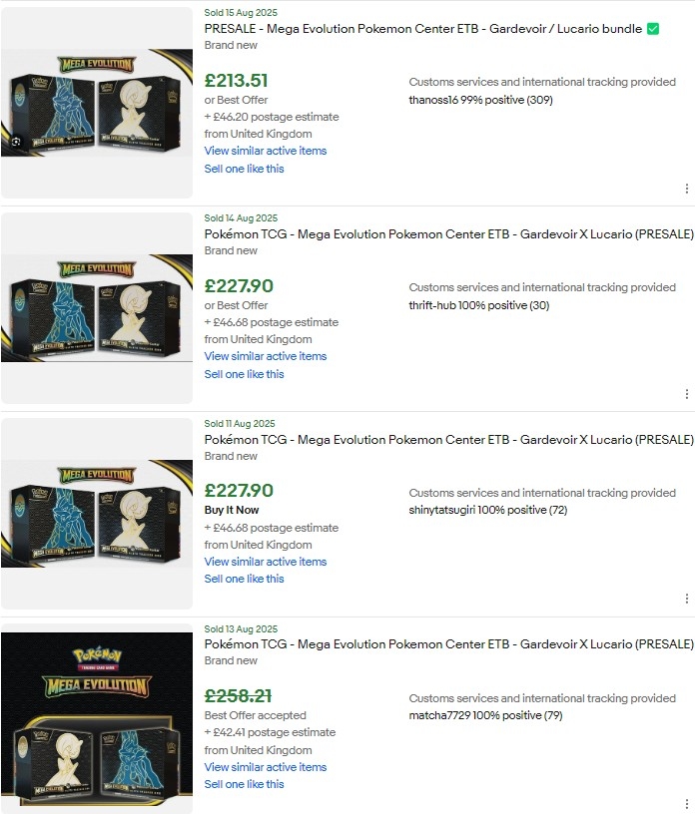Click Sell one like this for the shinytatsugiri listing
Viewport: 695px width, 814px height.
pos(244,579)
